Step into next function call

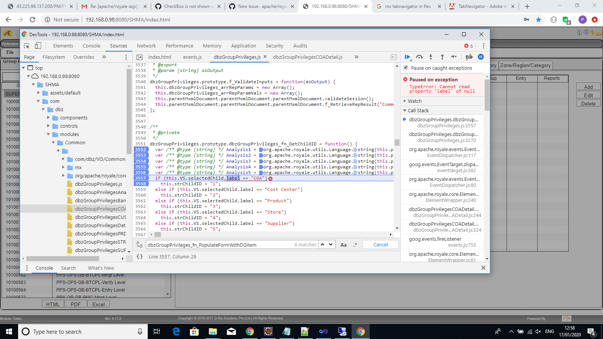point(431,57)
